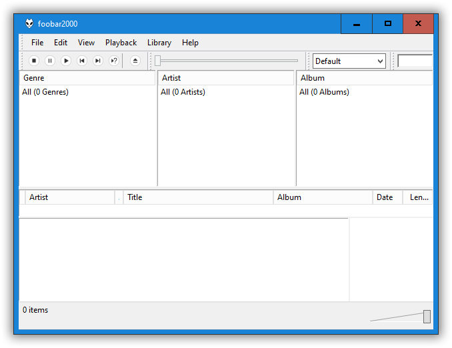Click the Stop playback button
The width and height of the screenshot is (452, 348).
point(34,61)
